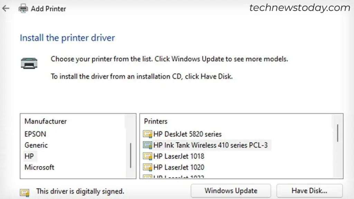Choose Generic in the Manufacturer column
The image size is (354, 199).
(x=36, y=145)
